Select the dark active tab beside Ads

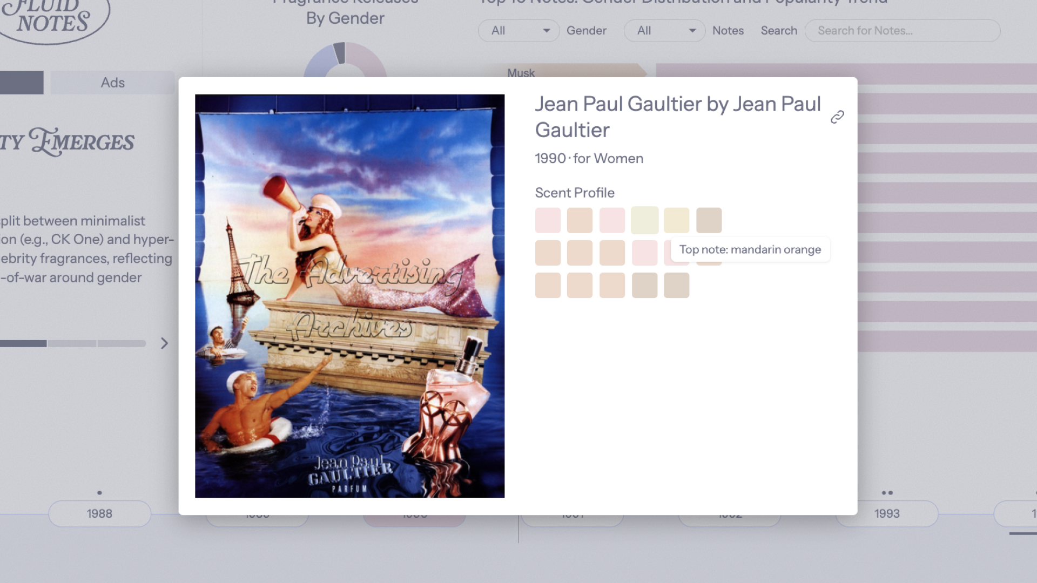click(x=22, y=83)
